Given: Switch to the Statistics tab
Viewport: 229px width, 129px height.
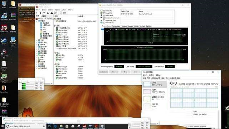Looking at the screenshot, I should tap(148, 26).
